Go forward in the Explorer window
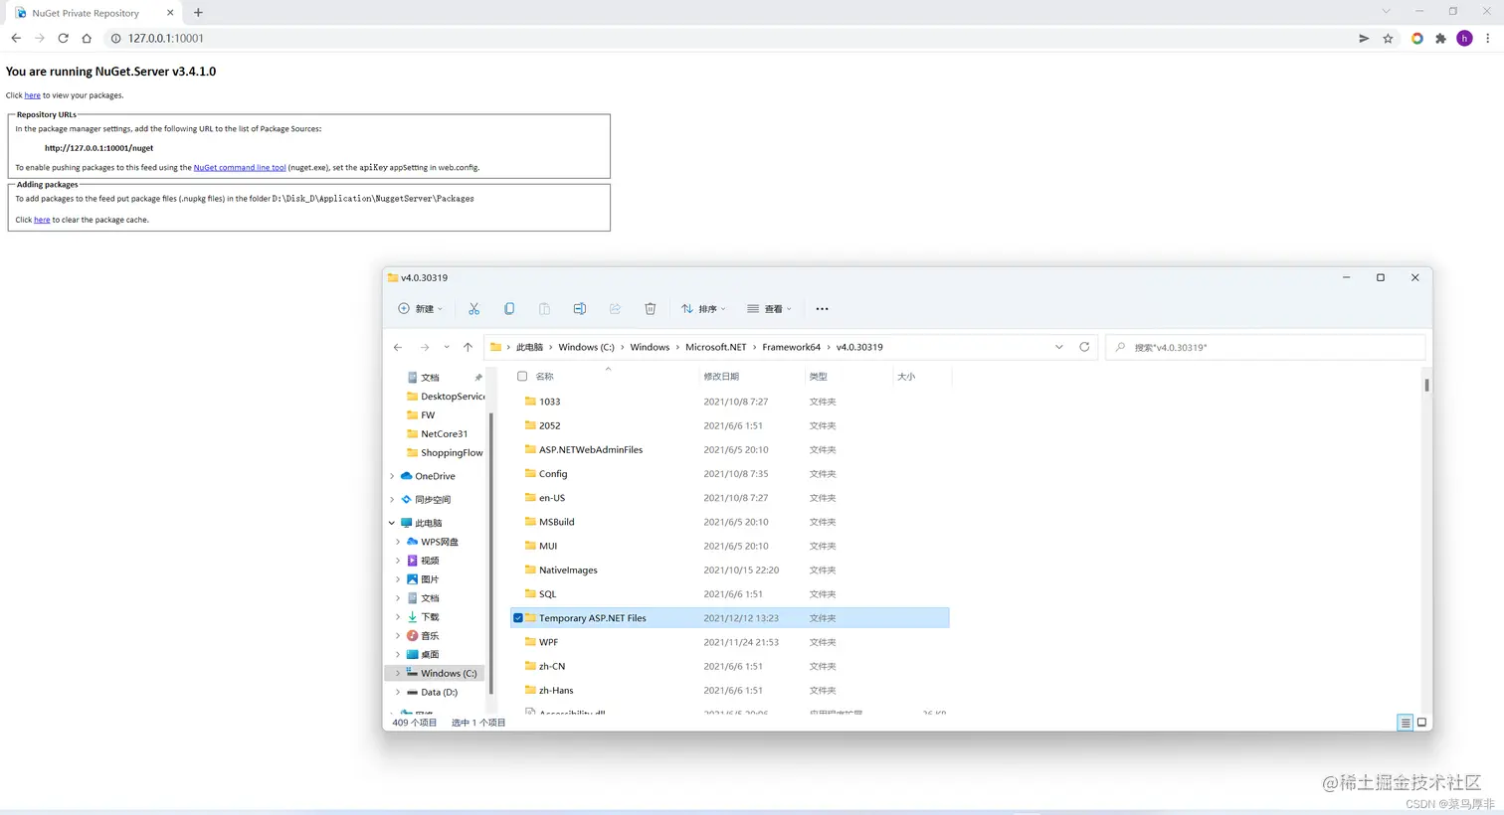This screenshot has height=815, width=1504. (425, 347)
